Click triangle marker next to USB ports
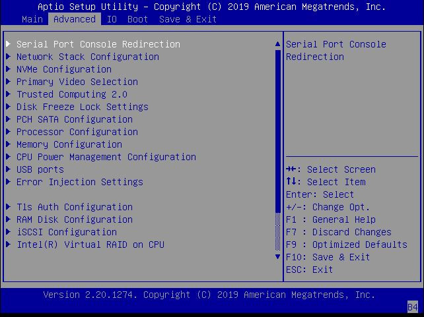The width and height of the screenshot is (424, 317). point(9,169)
